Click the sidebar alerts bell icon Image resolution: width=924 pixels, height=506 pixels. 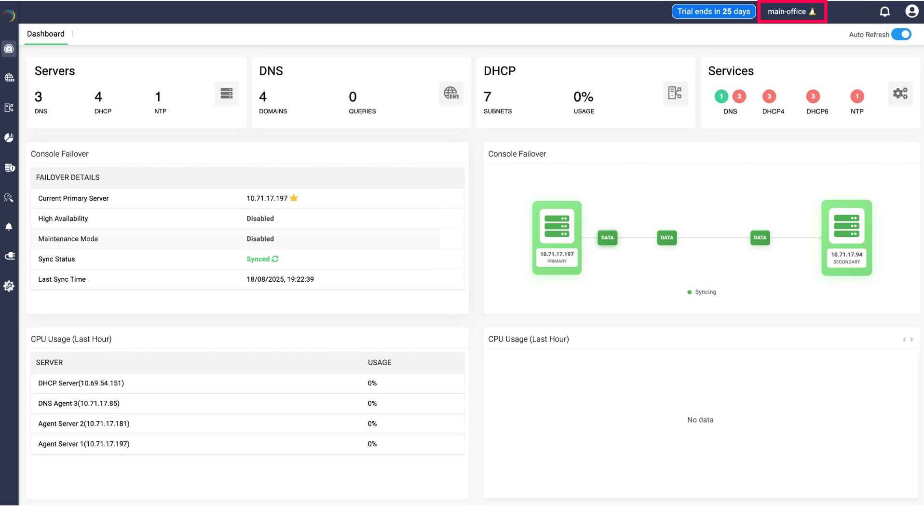click(x=9, y=227)
